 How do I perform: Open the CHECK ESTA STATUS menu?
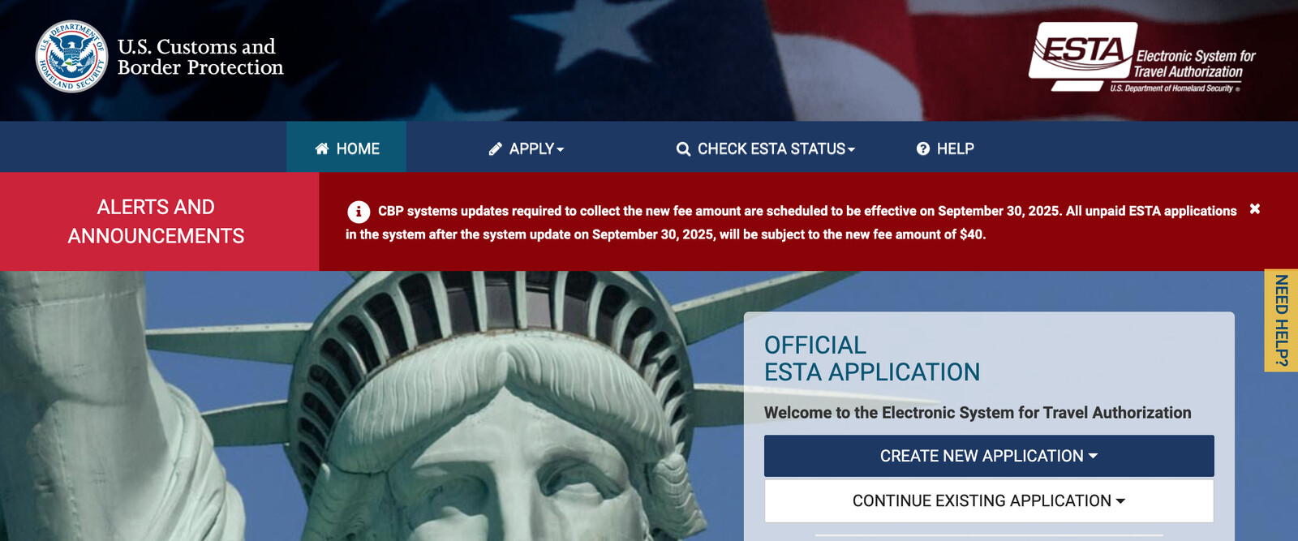point(766,149)
